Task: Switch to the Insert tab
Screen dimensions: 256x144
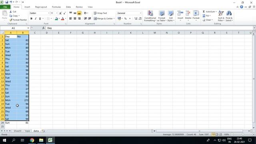Action: (x=27, y=7)
